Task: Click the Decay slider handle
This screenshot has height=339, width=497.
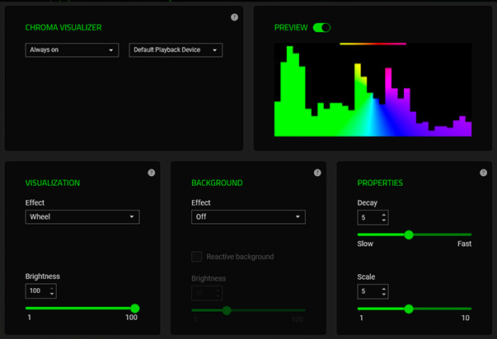Action: pos(409,235)
